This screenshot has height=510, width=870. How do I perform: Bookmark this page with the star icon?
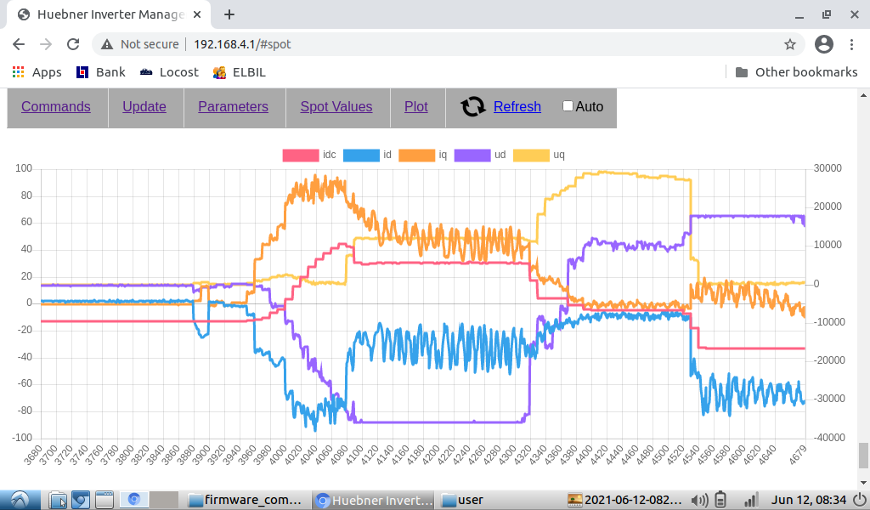point(789,44)
